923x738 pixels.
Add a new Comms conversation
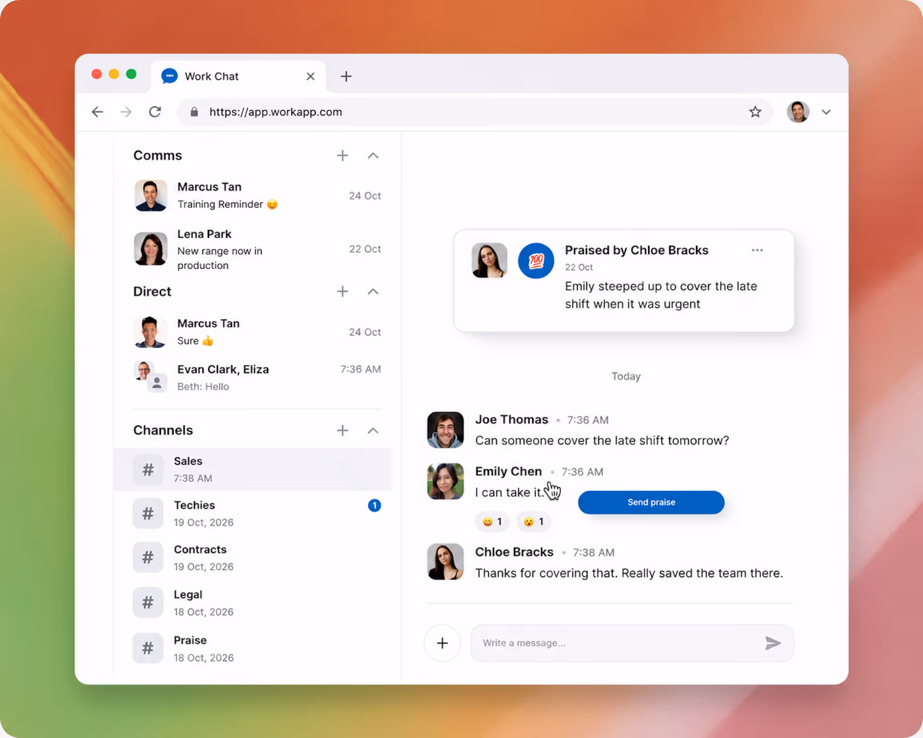342,156
